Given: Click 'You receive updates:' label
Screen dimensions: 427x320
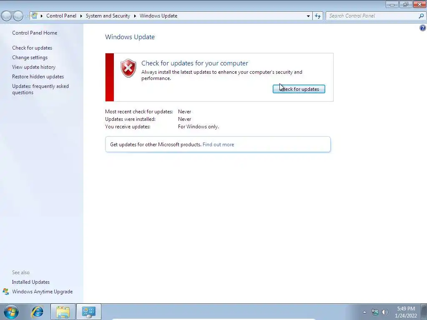Looking at the screenshot, I should 128,127.
